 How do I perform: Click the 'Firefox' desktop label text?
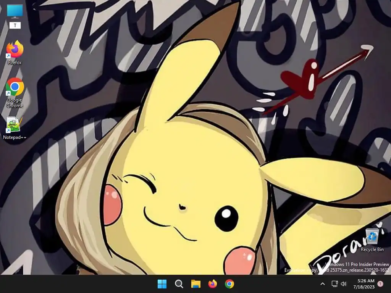click(x=15, y=63)
